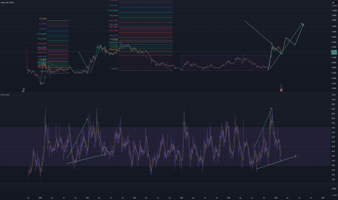Image resolution: width=338 pixels, height=200 pixels.
Task: Click the 2024 label on time axis
Action: pyautogui.click(x=229, y=198)
